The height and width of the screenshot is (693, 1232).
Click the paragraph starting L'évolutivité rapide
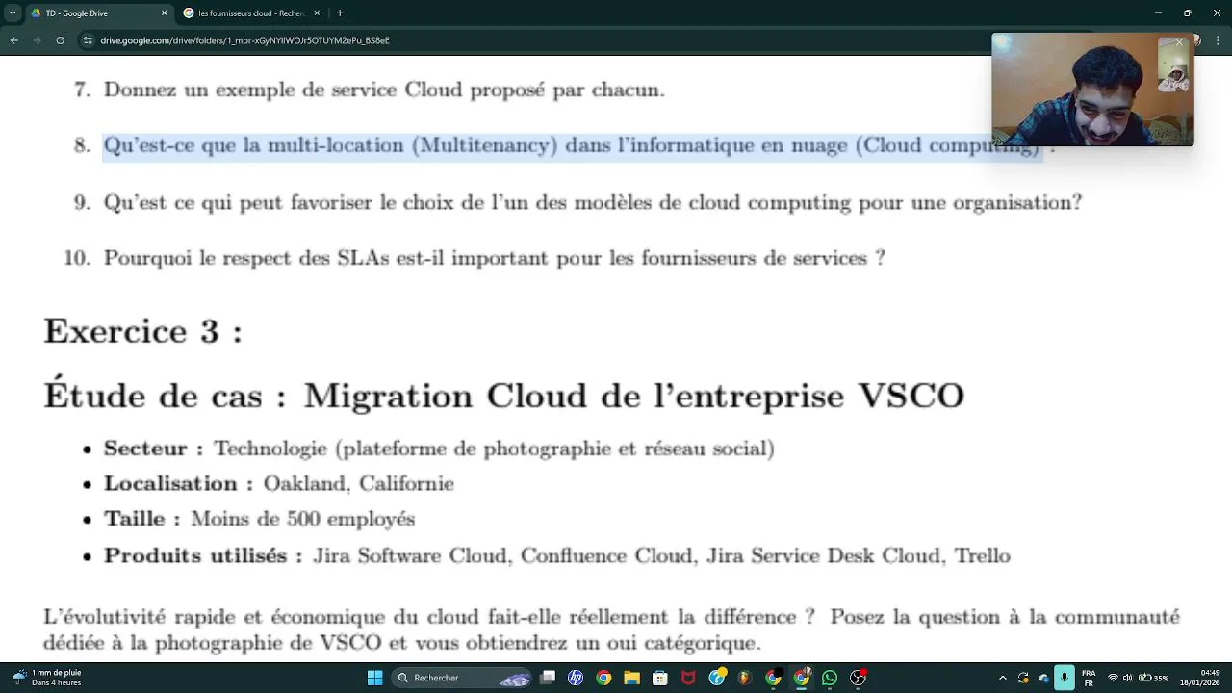coord(611,629)
